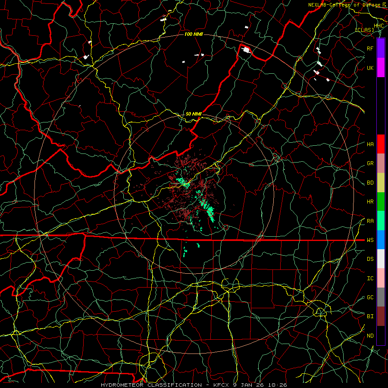
Task: Click the HA legend label
Action: [370, 144]
